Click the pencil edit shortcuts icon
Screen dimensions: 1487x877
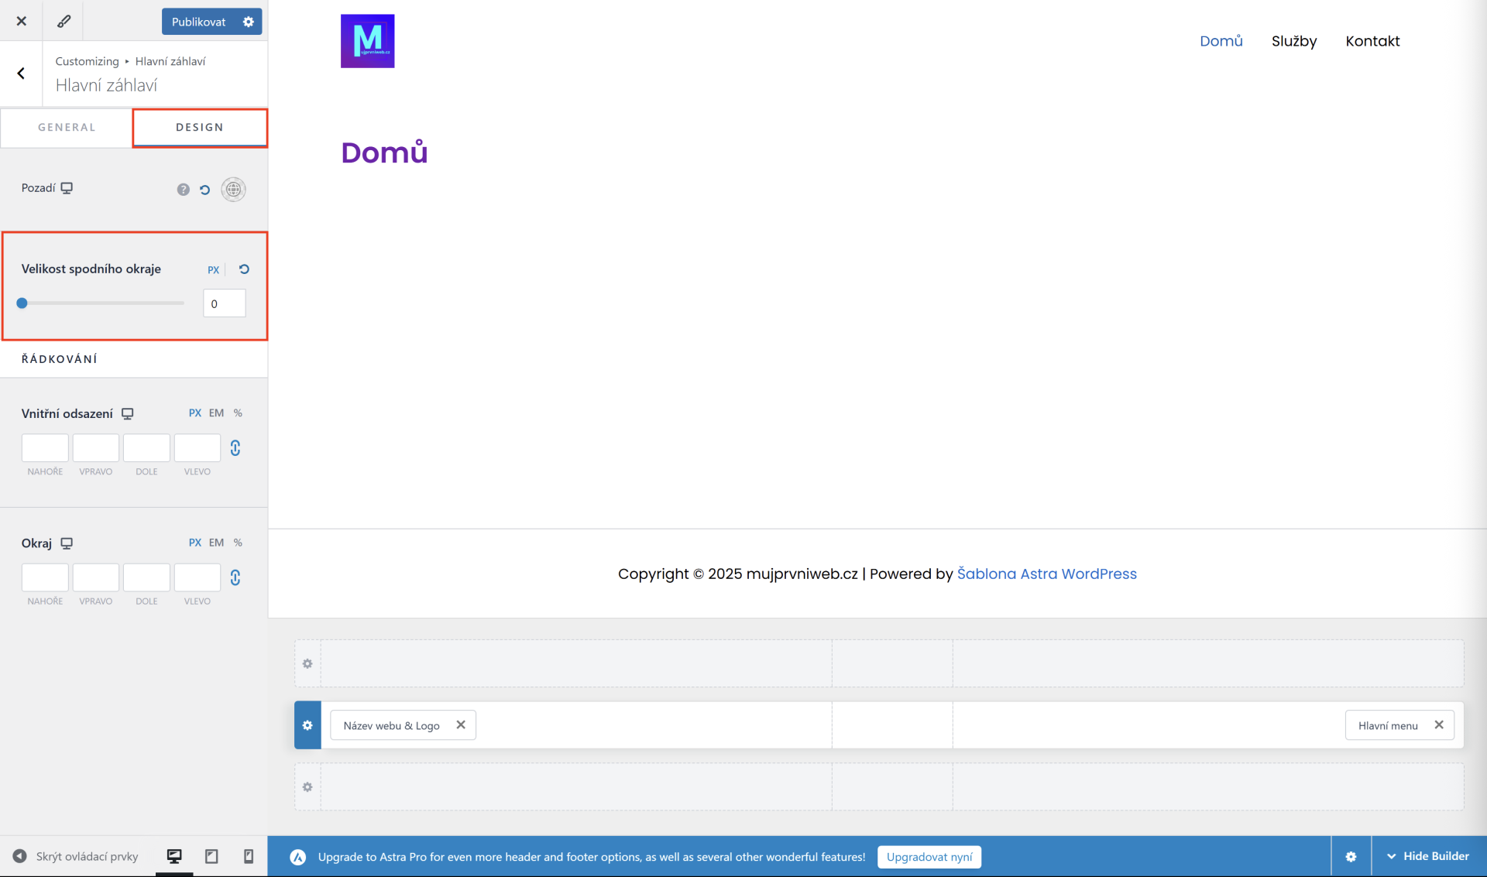pos(64,21)
